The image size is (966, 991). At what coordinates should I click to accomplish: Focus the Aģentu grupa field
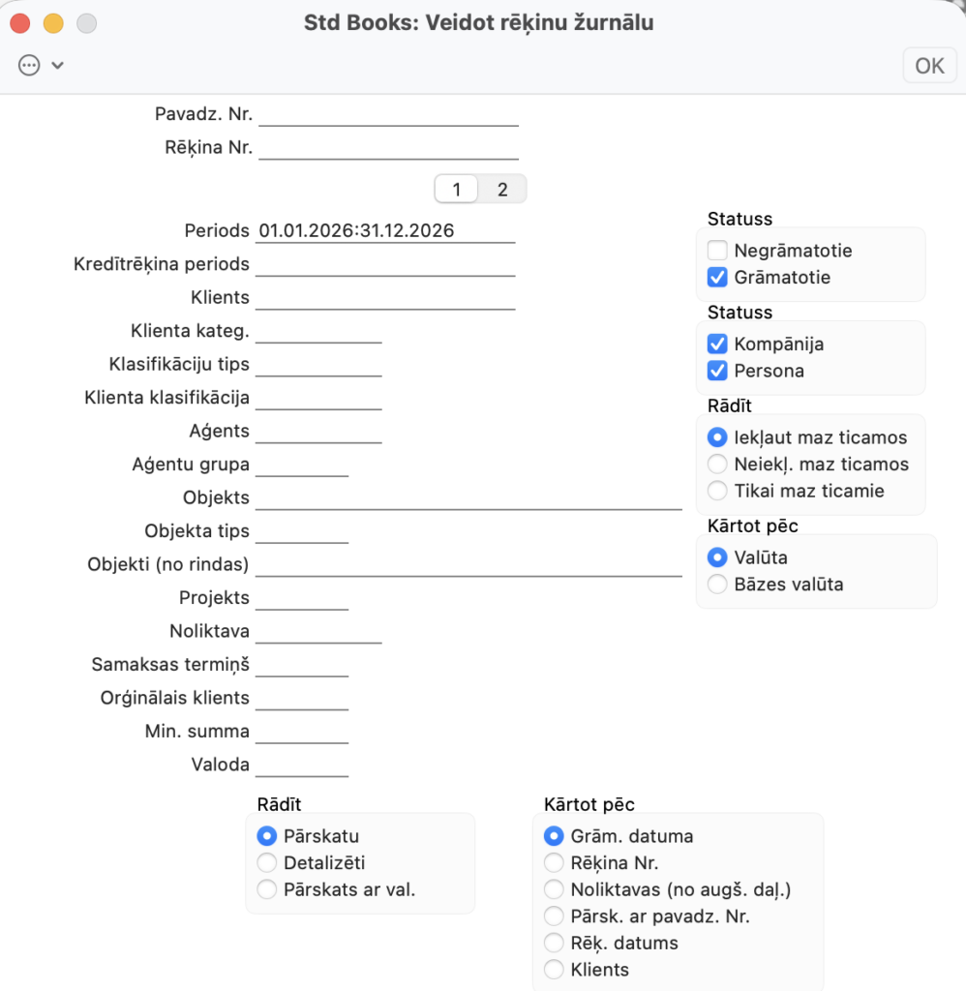(302, 465)
